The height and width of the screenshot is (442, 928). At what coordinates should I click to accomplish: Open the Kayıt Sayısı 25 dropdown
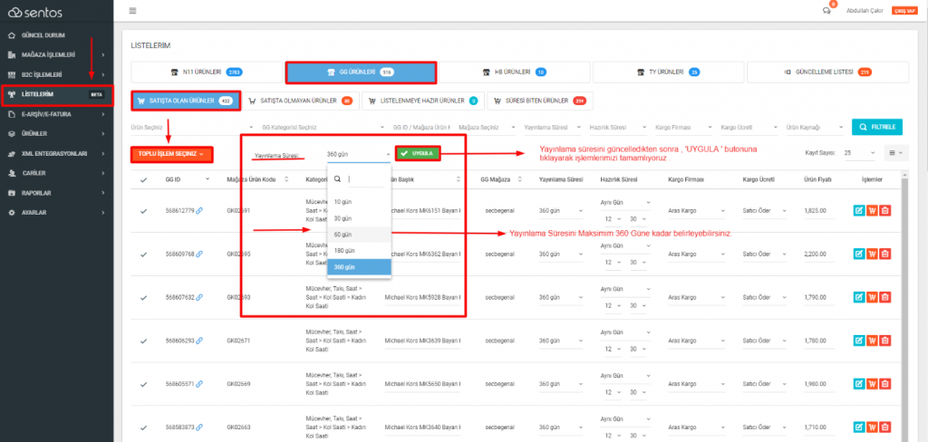[x=859, y=154]
